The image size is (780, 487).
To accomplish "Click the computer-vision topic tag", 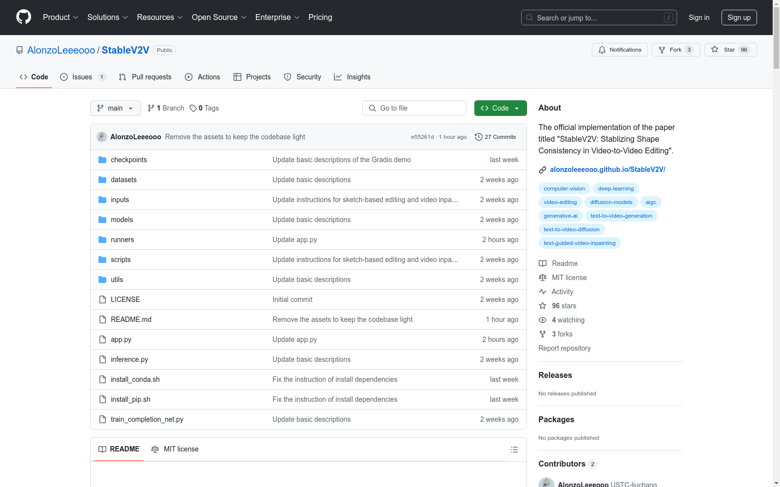I will pyautogui.click(x=564, y=188).
